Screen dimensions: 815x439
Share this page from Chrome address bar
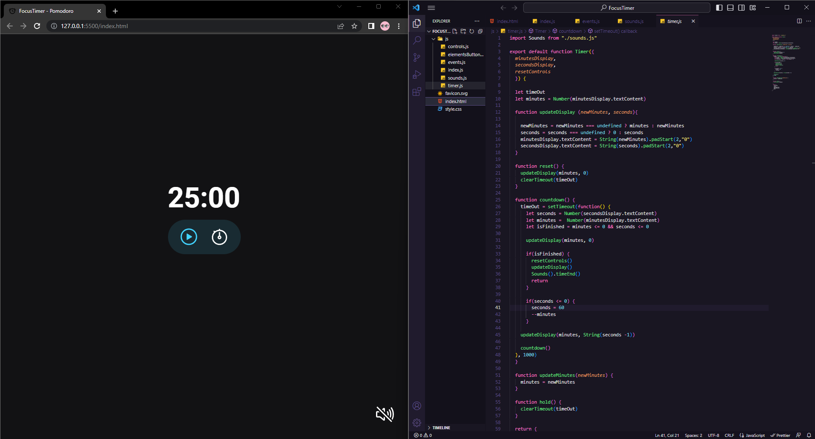point(341,26)
